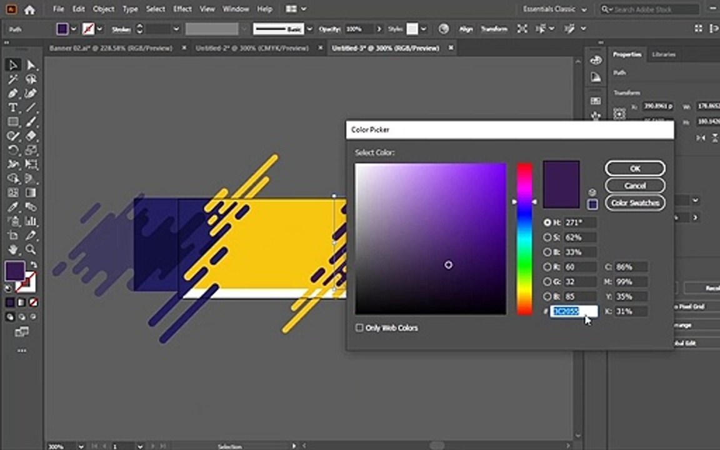
Task: Set fill to None in toolbar
Action: (x=34, y=302)
